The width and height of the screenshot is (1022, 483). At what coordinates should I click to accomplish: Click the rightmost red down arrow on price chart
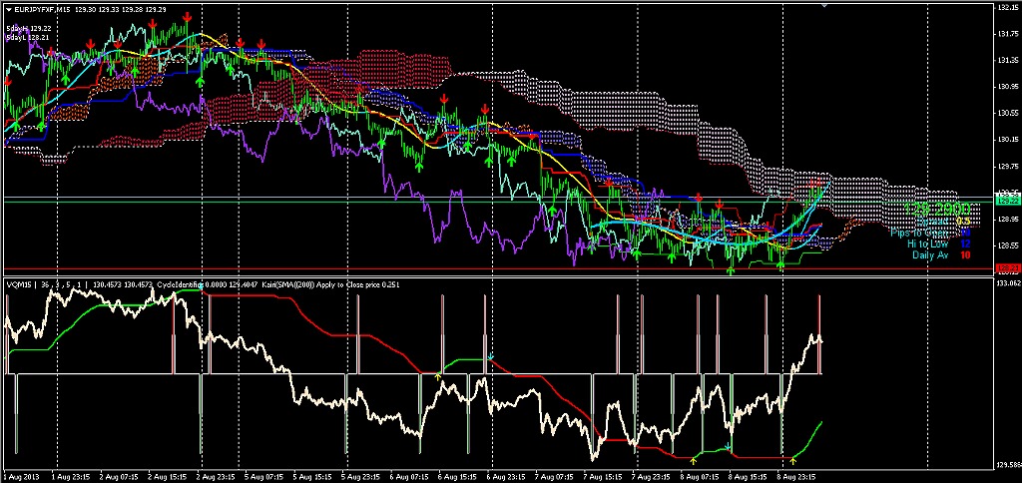click(721, 204)
